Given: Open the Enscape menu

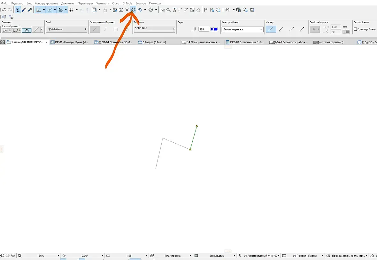Looking at the screenshot, I should point(141,4).
